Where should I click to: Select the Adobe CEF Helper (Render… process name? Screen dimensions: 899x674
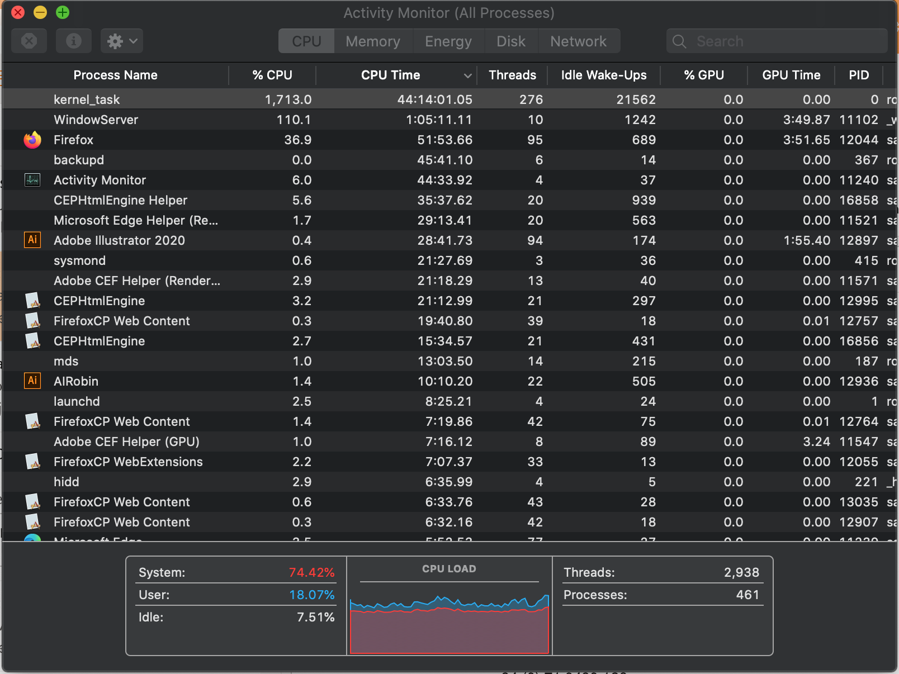(137, 281)
